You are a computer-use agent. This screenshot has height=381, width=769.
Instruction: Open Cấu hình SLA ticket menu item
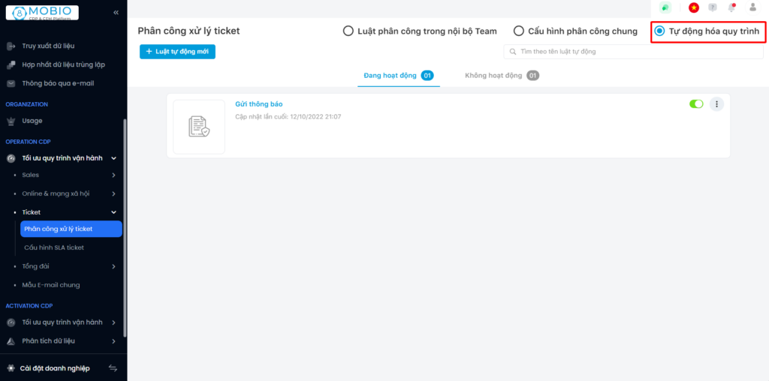pyautogui.click(x=54, y=247)
